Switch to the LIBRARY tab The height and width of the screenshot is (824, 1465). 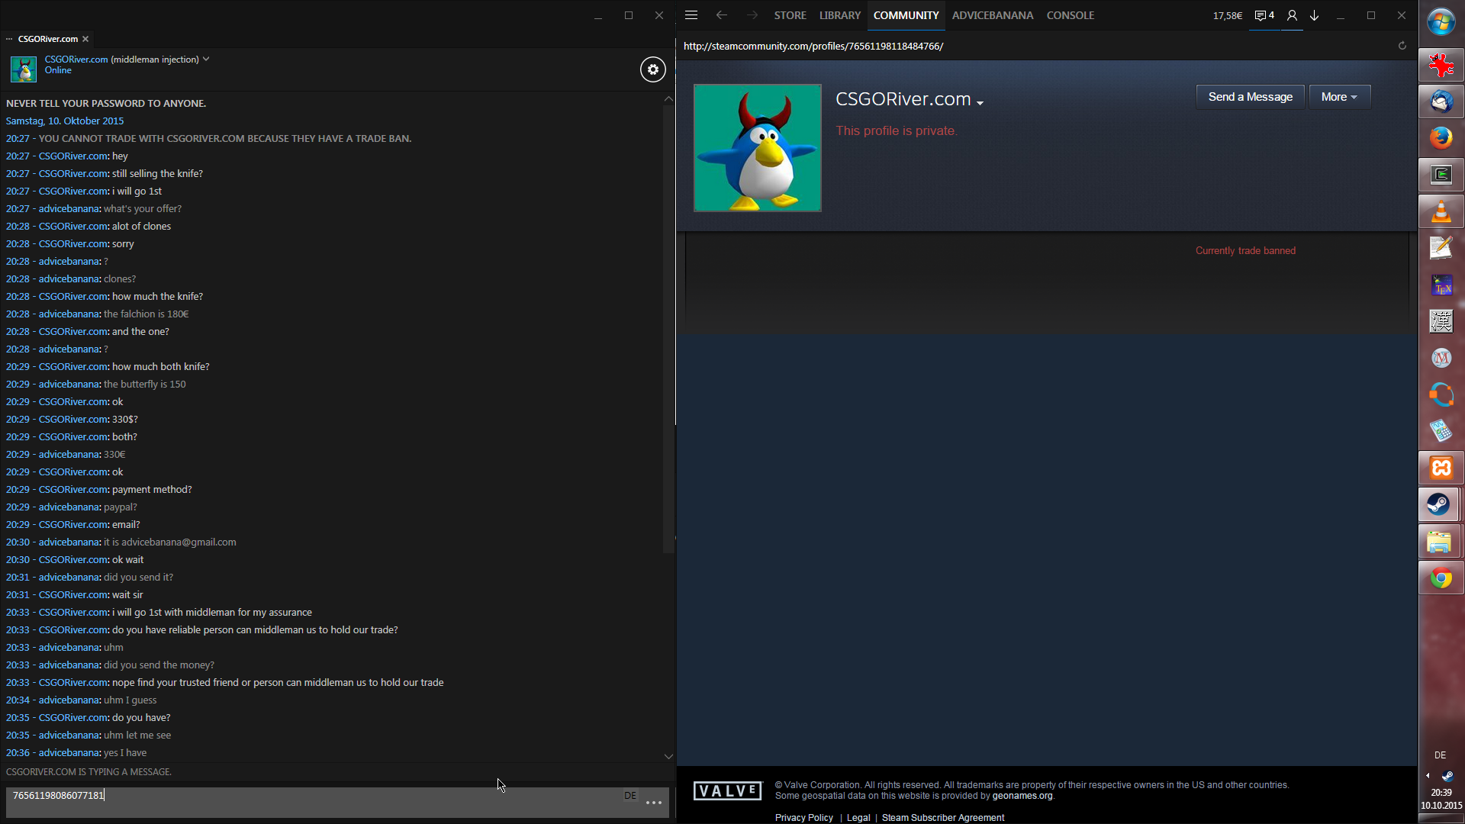coord(839,15)
